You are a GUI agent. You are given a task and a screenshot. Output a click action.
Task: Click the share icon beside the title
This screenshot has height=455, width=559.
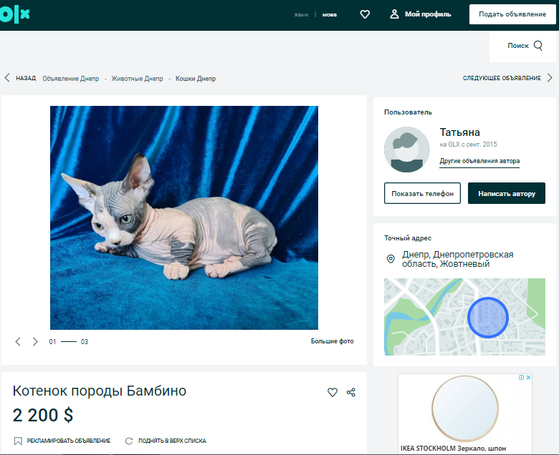point(351,393)
